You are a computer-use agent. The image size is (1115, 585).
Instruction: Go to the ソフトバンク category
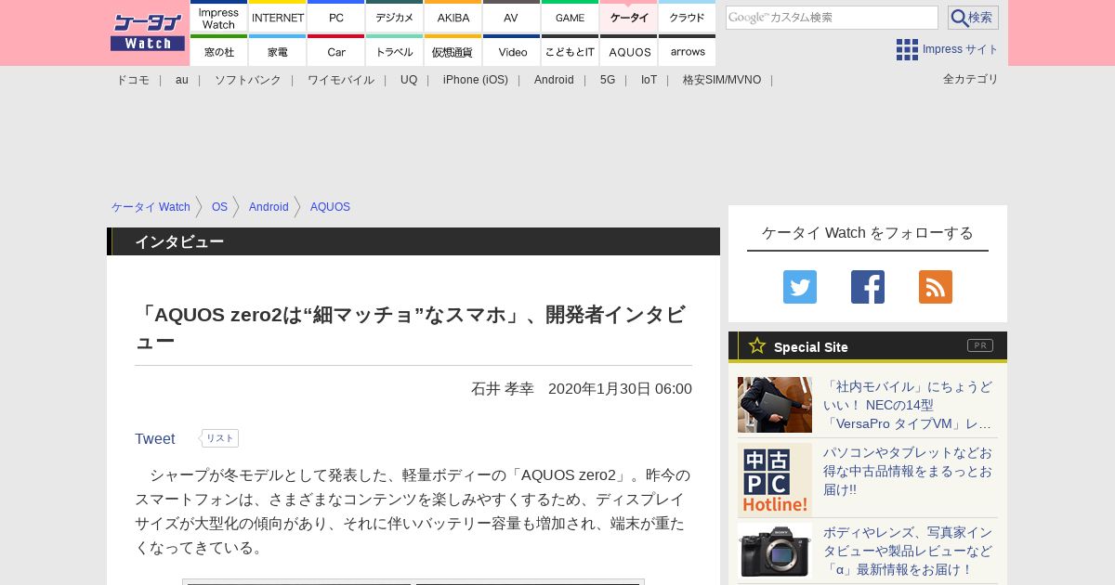[x=248, y=80]
